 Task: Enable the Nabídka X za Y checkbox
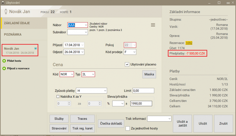click(58, 96)
